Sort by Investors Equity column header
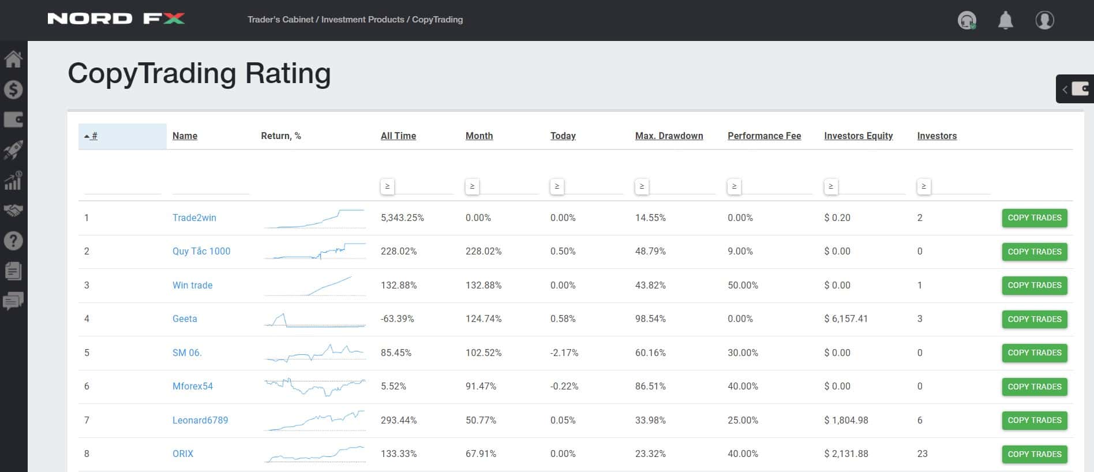This screenshot has height=472, width=1094. click(x=858, y=136)
